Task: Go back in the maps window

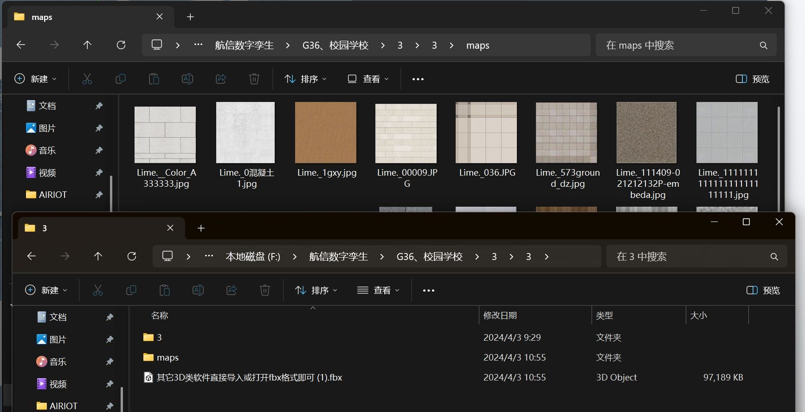Action: pos(21,45)
